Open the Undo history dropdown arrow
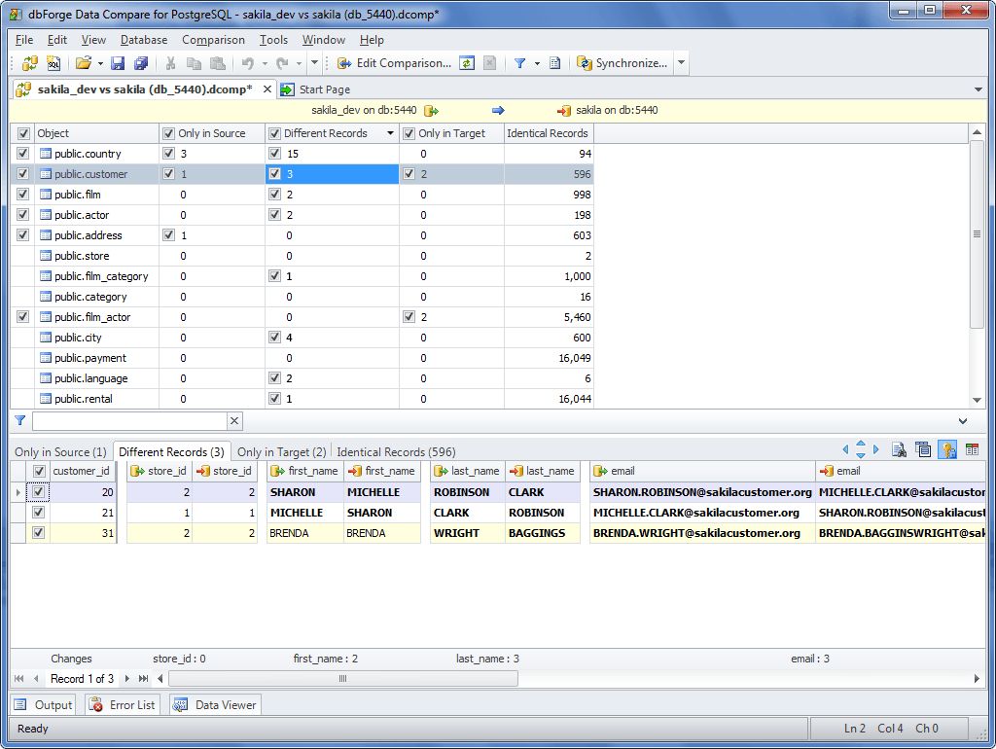The width and height of the screenshot is (996, 749). pyautogui.click(x=265, y=63)
